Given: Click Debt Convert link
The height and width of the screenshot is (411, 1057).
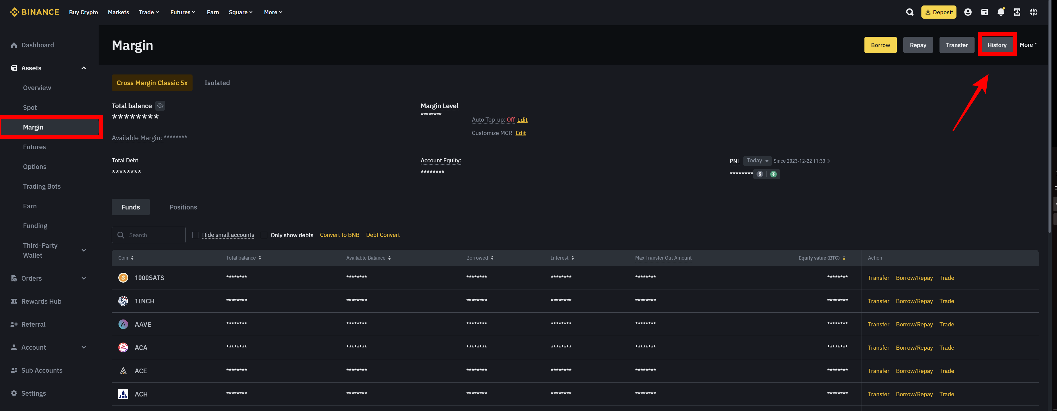Looking at the screenshot, I should coord(382,235).
